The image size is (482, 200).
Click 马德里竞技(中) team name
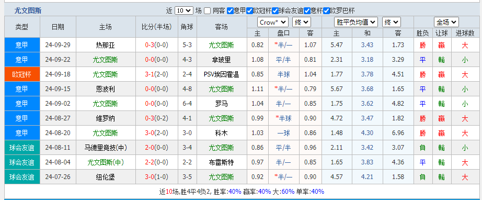(105, 148)
